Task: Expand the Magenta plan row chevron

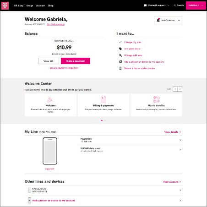Action: coord(180,140)
